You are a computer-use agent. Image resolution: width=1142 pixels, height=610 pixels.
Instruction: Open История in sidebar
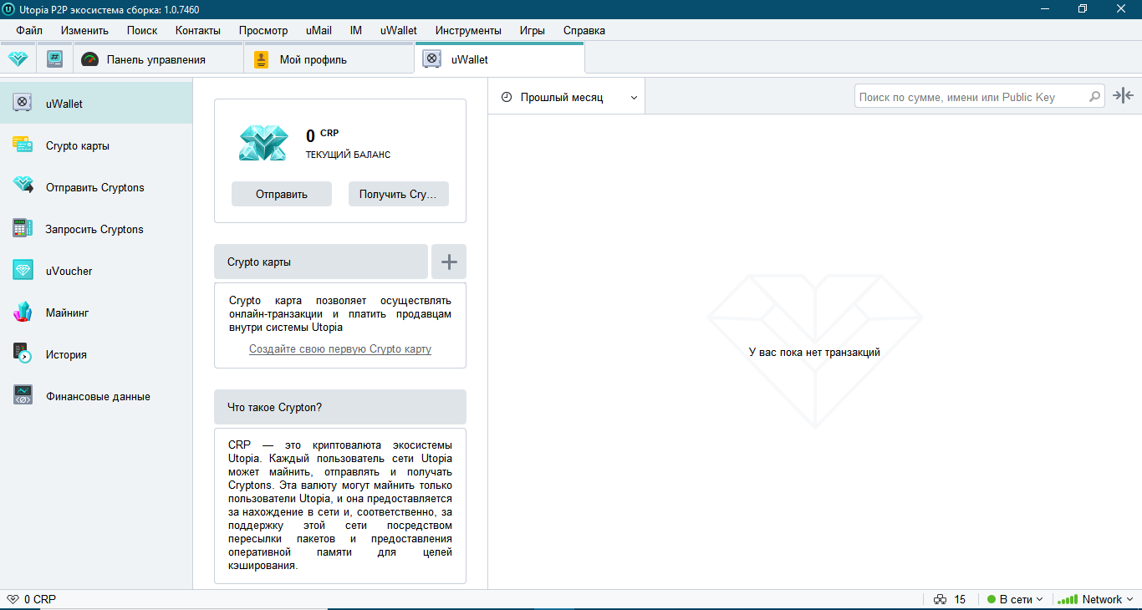96,354
